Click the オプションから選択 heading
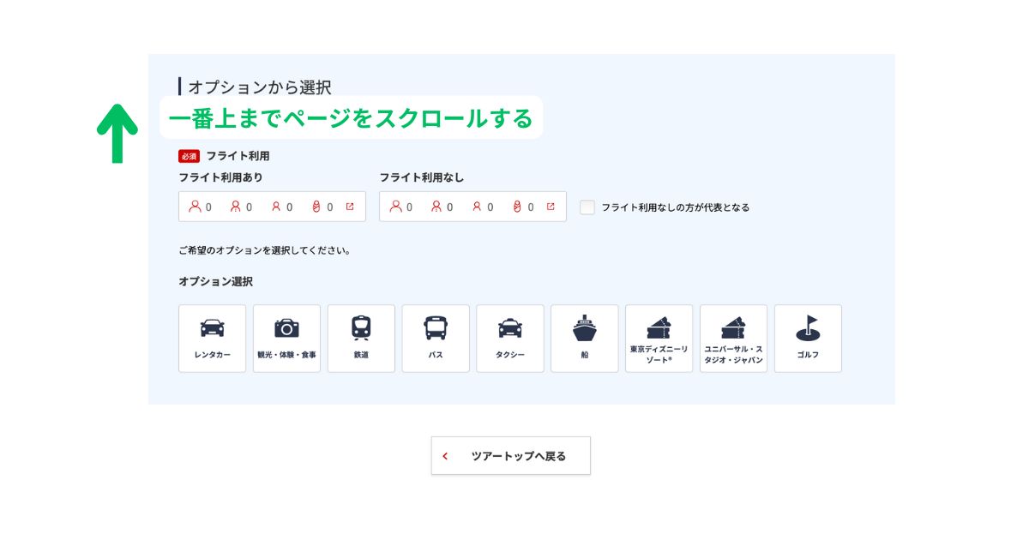The width and height of the screenshot is (1029, 540). 259,87
